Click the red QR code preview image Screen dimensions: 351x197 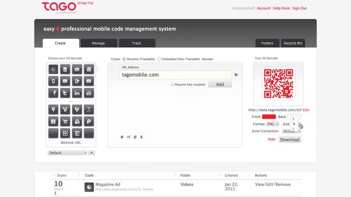[279, 84]
